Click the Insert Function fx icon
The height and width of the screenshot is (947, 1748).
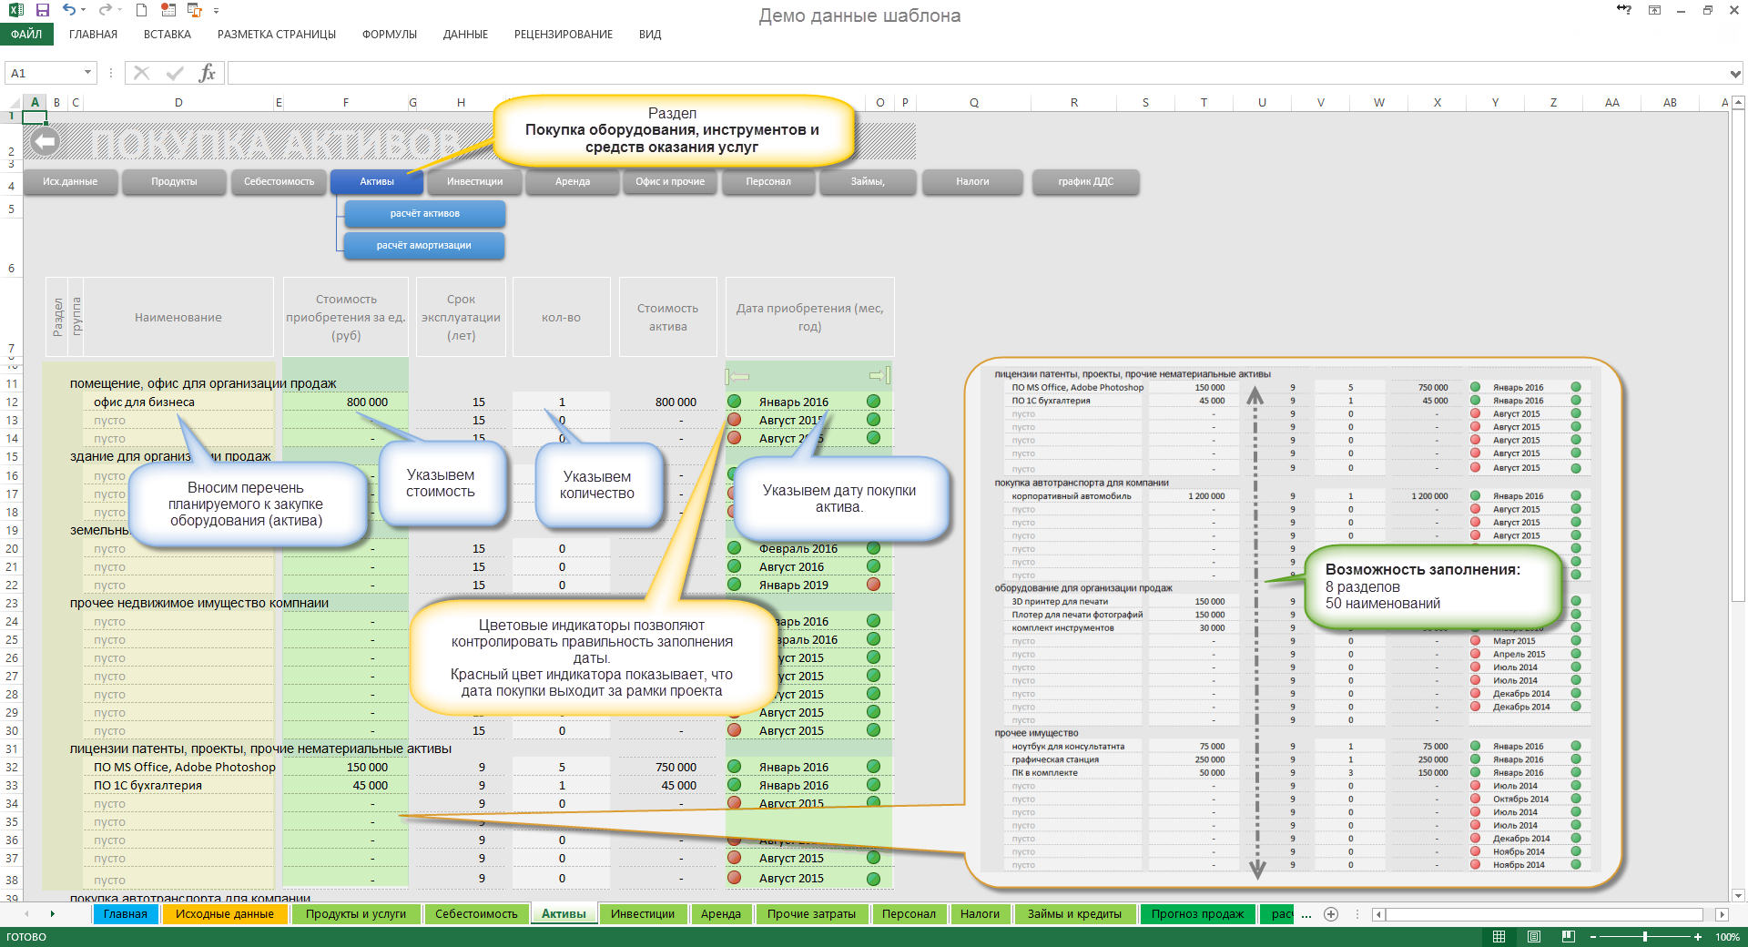click(207, 73)
